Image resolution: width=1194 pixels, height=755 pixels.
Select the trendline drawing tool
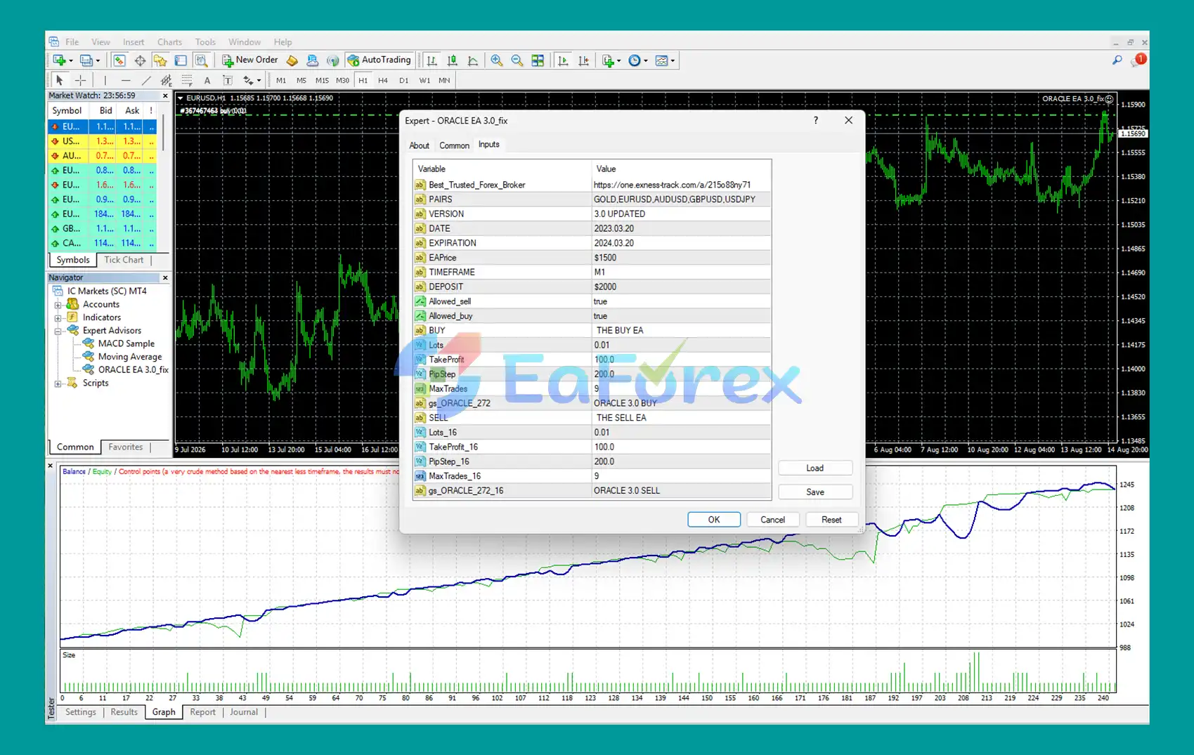[x=146, y=80]
